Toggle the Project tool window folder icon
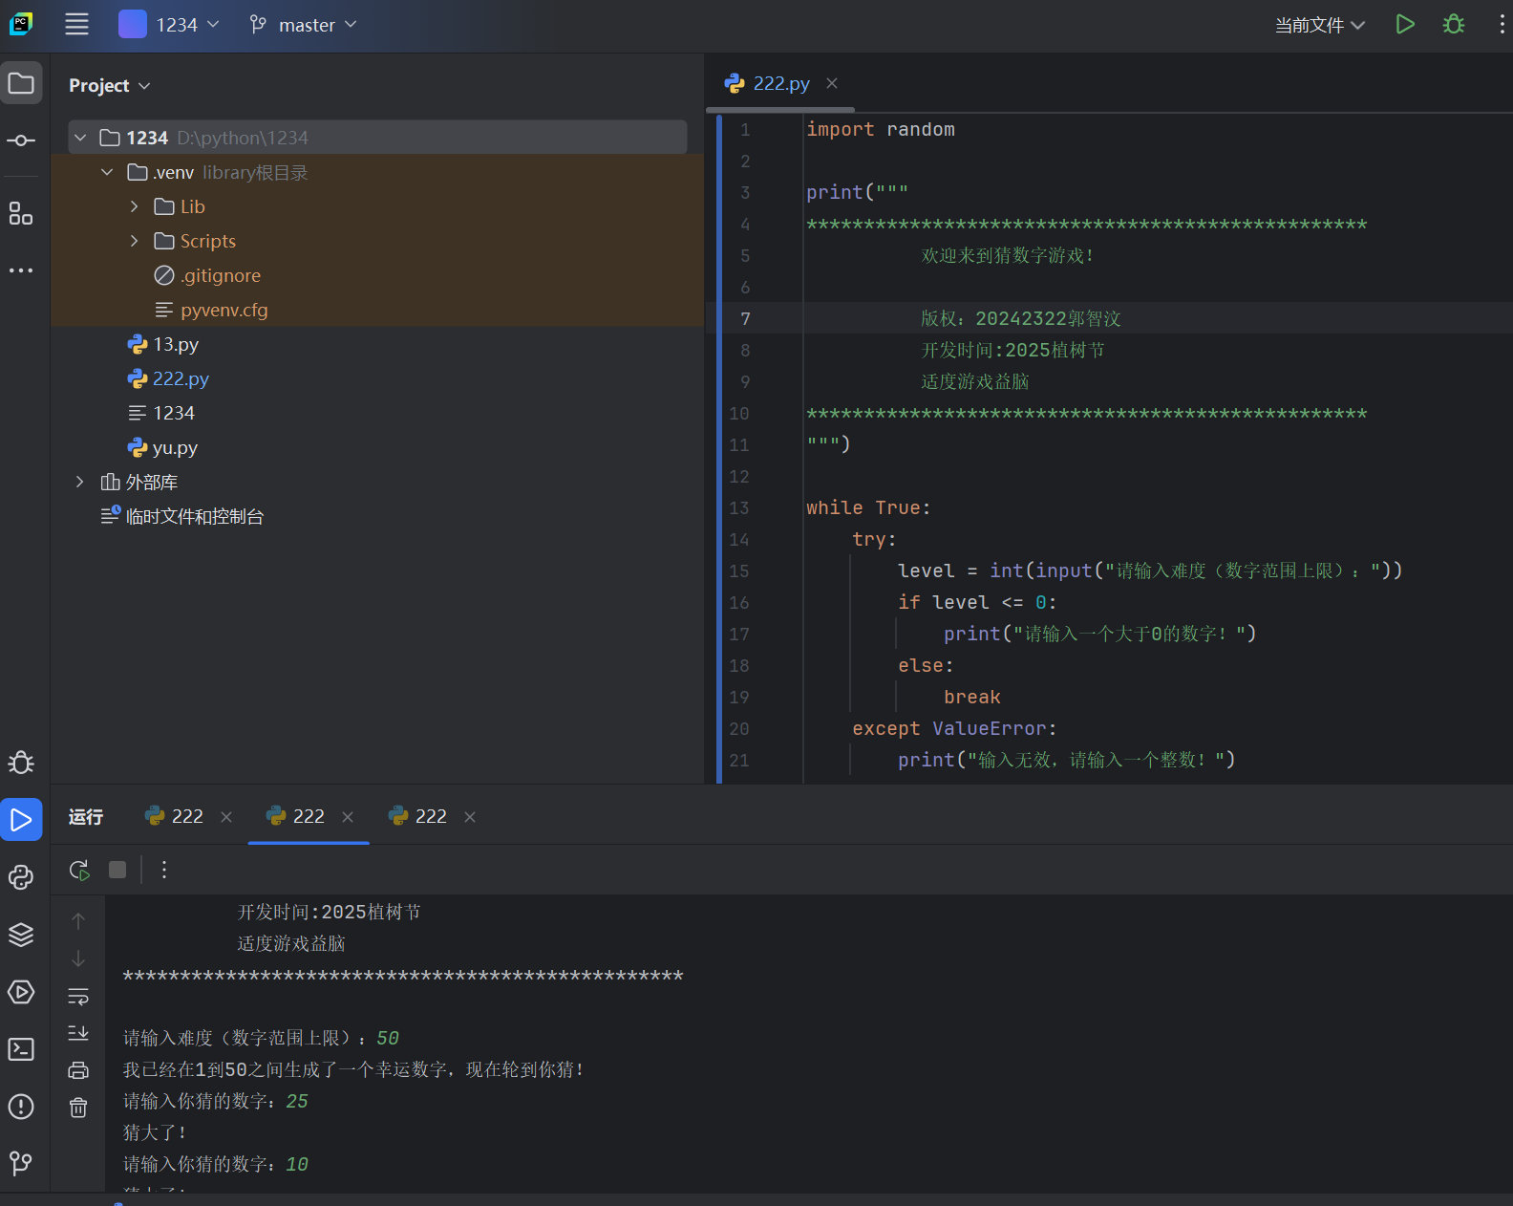The image size is (1513, 1206). 21,83
